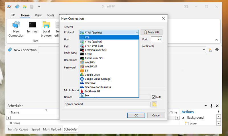This screenshot has width=228, height=136.
Task: Choose Terminal over SSH protocol
Action: pos(109,50)
